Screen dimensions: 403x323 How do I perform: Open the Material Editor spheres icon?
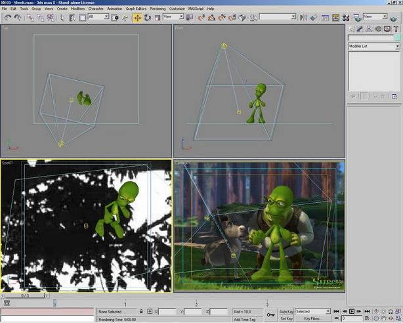click(x=346, y=18)
